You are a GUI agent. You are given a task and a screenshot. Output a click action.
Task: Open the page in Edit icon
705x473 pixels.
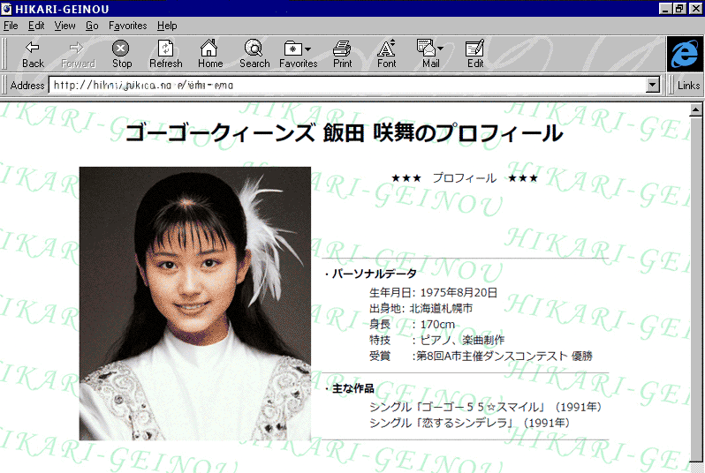click(x=474, y=48)
